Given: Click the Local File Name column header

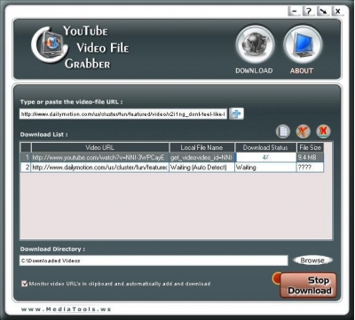Looking at the screenshot, I should point(201,147).
